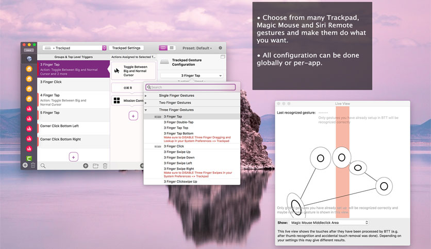Select the 3 Finger Click trigger row
This screenshot has height=249, width=431.
pyautogui.click(x=73, y=84)
